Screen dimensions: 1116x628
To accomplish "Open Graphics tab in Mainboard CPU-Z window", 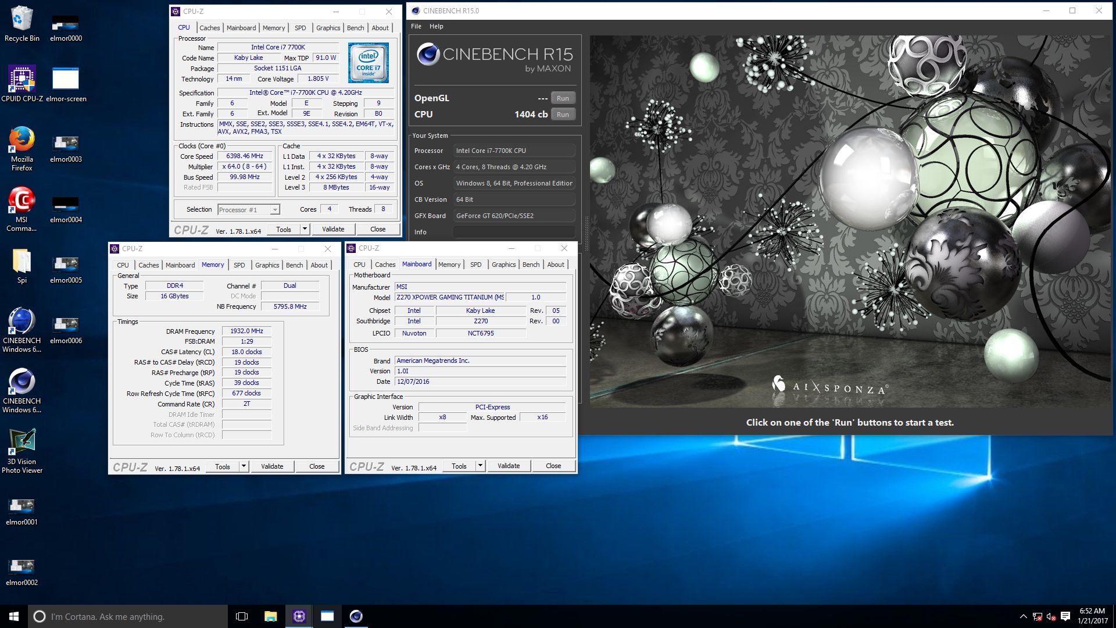I will click(x=503, y=265).
